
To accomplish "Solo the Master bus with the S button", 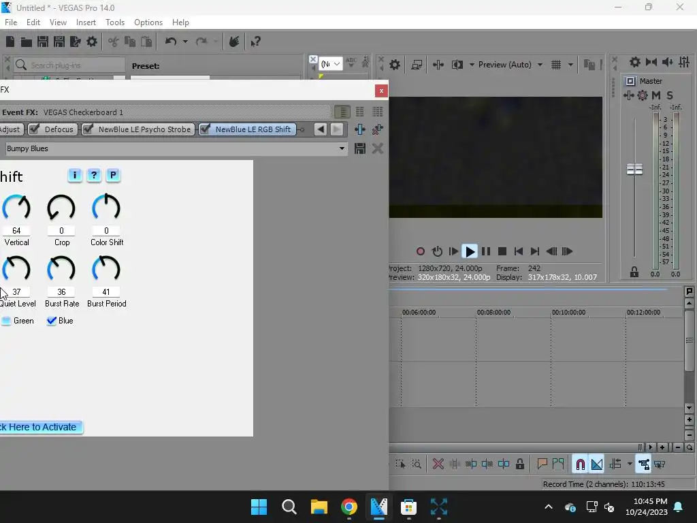I will (x=670, y=95).
